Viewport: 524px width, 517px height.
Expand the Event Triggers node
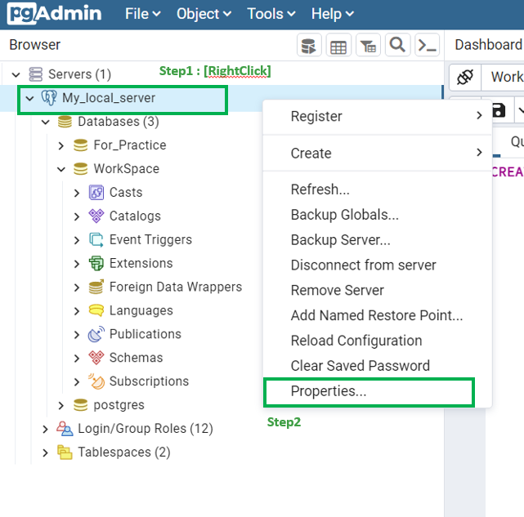77,240
